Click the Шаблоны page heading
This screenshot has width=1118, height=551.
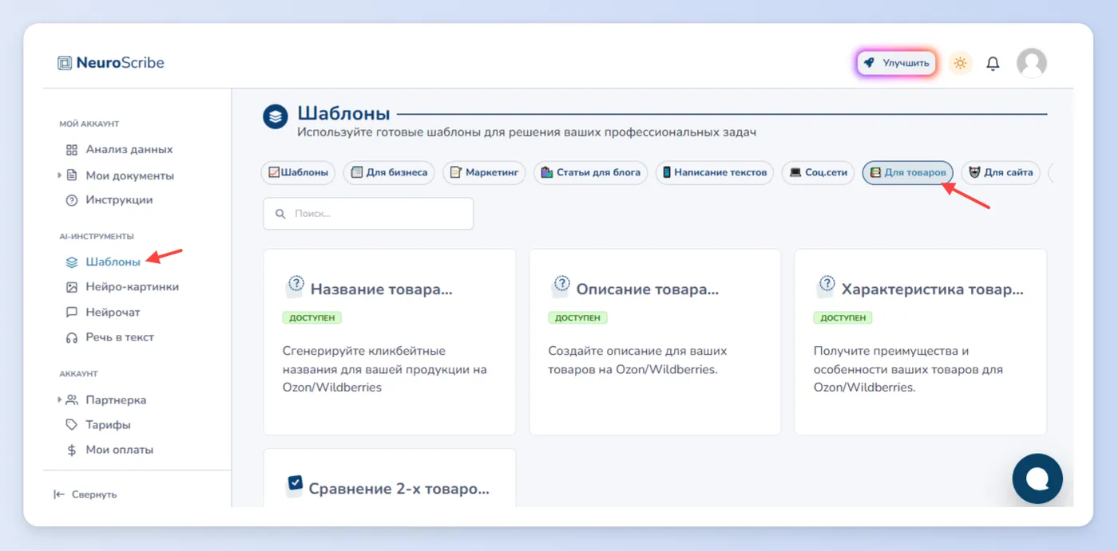pos(343,113)
